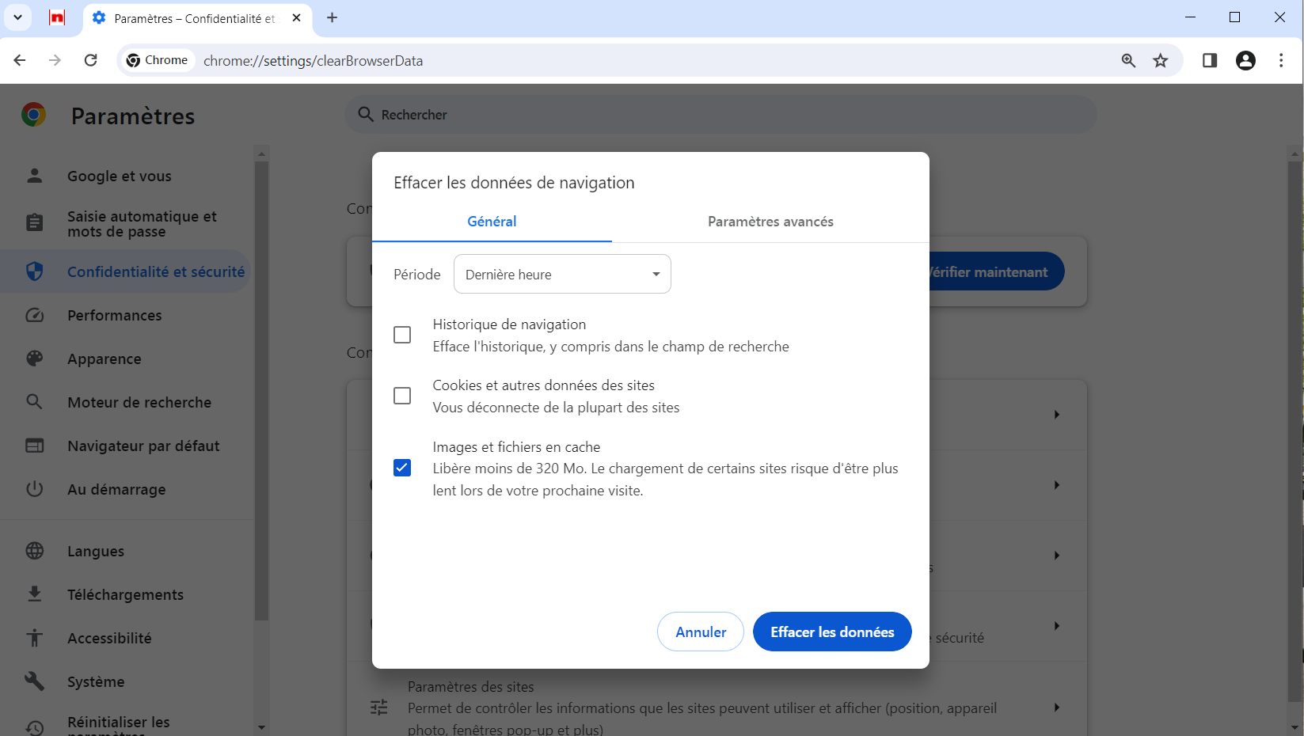Viewport: 1304px width, 736px height.
Task: Click the sidebar scroll down arrow
Action: pyautogui.click(x=261, y=727)
